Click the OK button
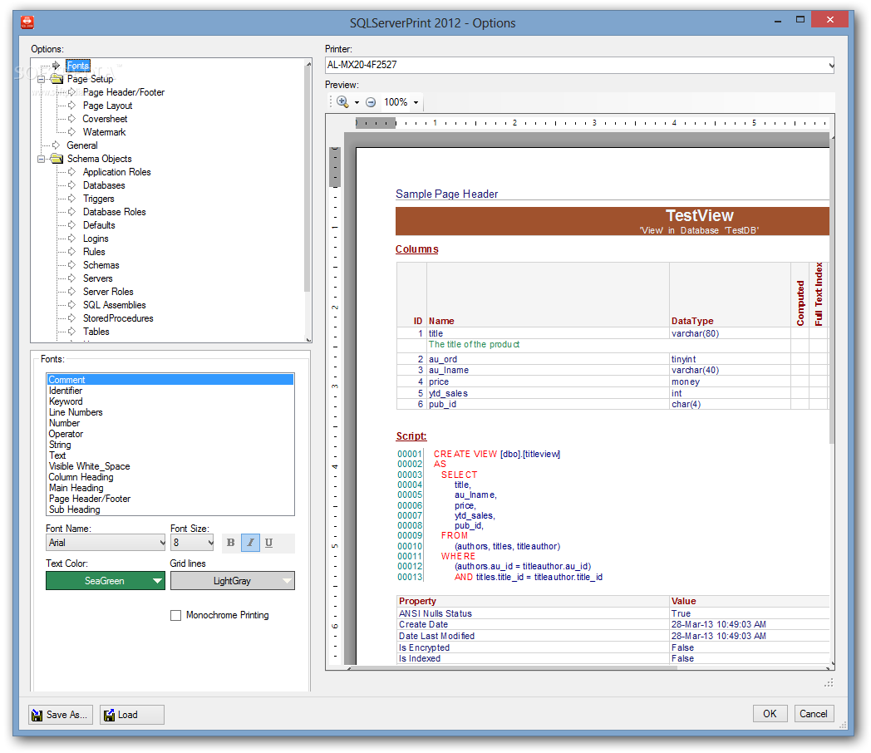 tap(770, 714)
